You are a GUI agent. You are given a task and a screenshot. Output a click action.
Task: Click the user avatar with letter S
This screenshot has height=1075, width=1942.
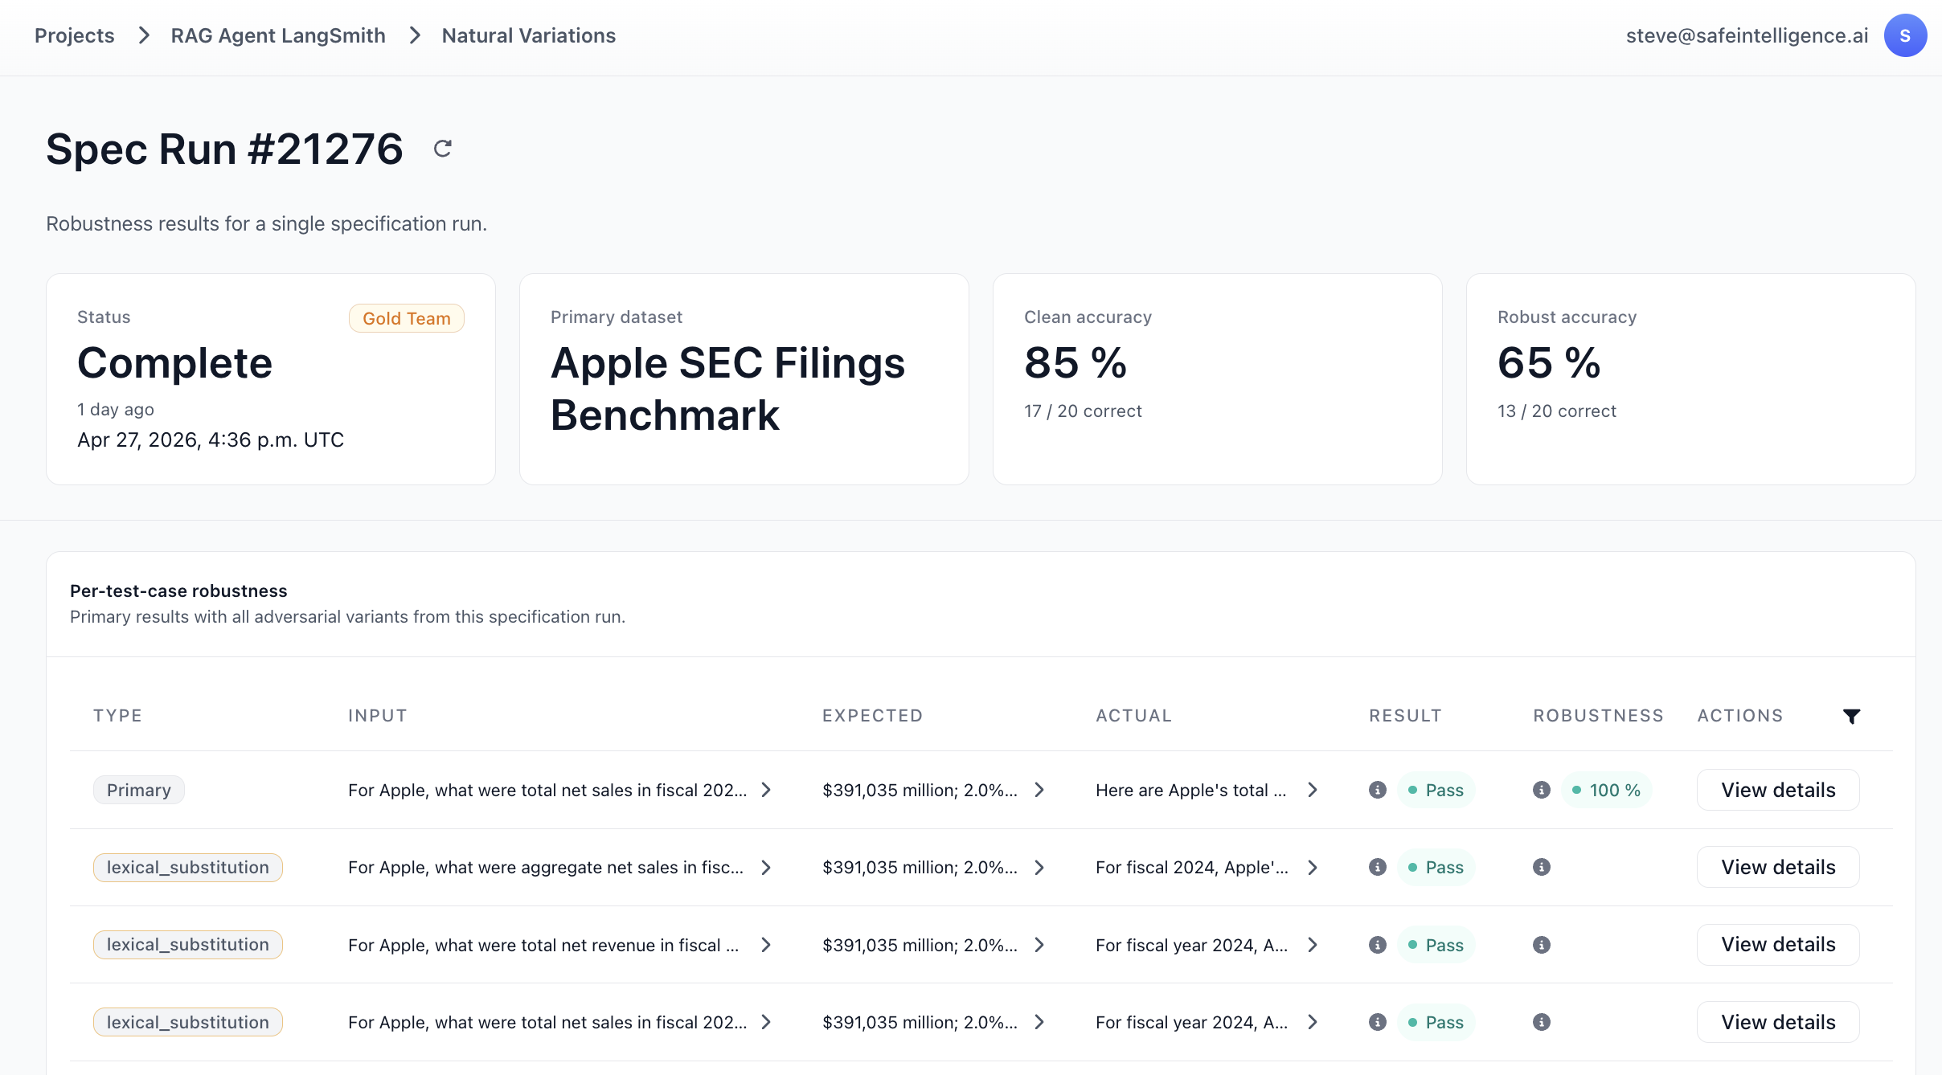(x=1904, y=36)
